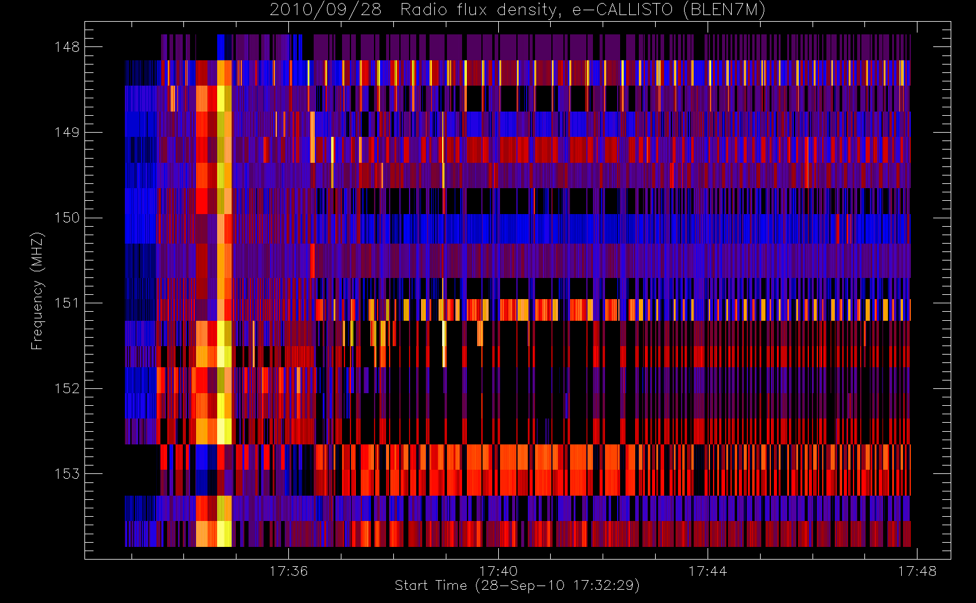Click the 17:40 time axis label
This screenshot has height=603, width=976.
coord(498,571)
